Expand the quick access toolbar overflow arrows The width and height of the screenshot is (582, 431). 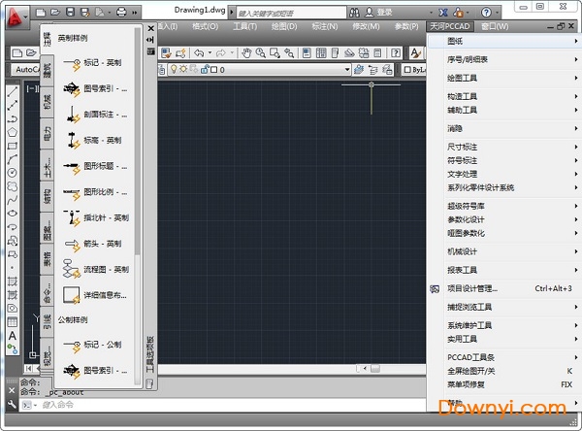135,13
